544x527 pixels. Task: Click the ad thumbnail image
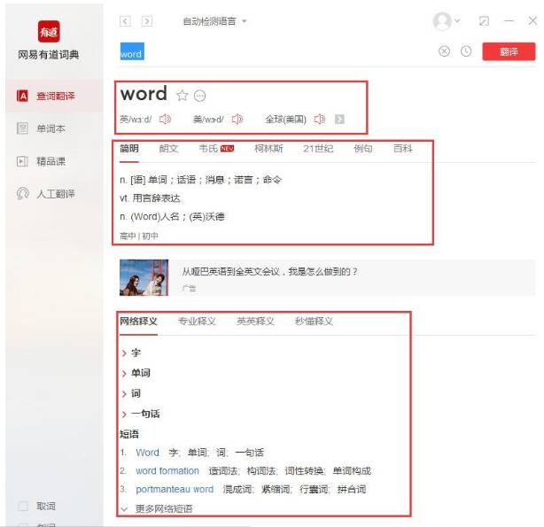coord(144,277)
